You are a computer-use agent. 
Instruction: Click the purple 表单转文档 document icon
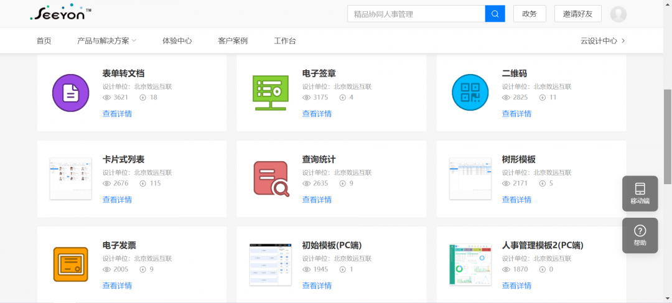tap(71, 92)
